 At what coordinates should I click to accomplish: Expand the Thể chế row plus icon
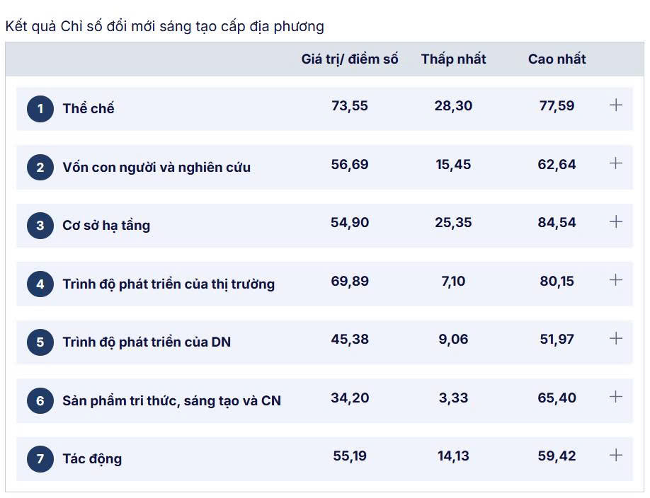(616, 105)
